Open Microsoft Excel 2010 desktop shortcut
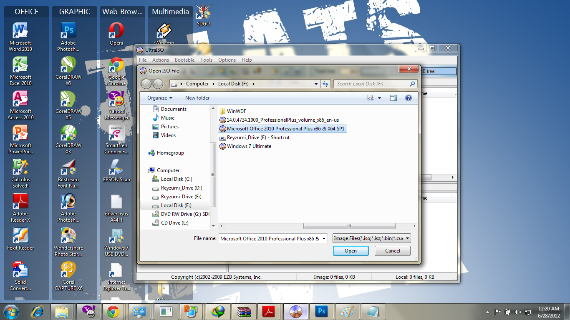570x320 pixels. coord(20,71)
